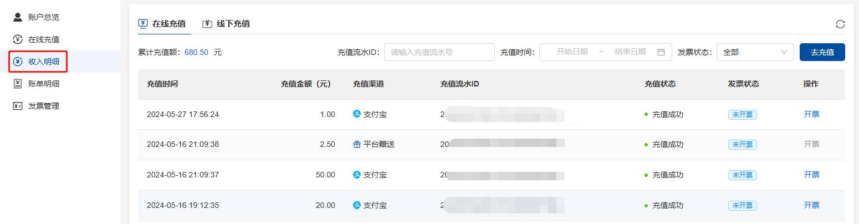Click the 发票管理 sidebar icon
Screen dimensions: 859x224
point(18,106)
